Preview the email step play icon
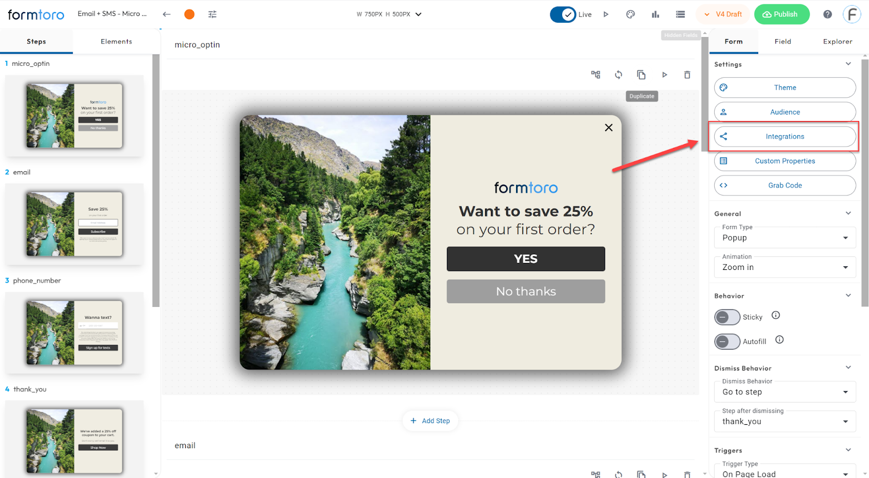 tap(664, 474)
